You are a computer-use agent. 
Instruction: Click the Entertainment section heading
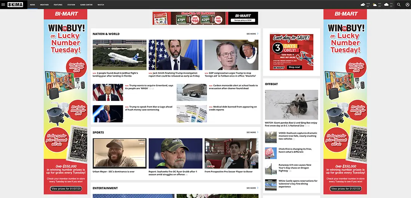[x=105, y=188]
